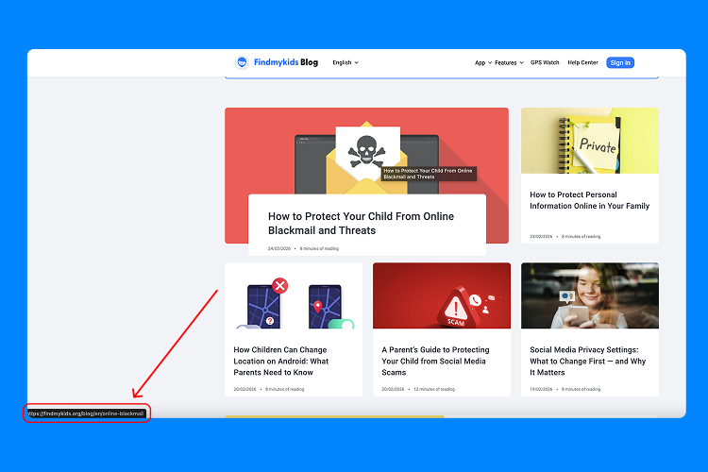Click the red X icon on phone illustration

pyautogui.click(x=279, y=285)
